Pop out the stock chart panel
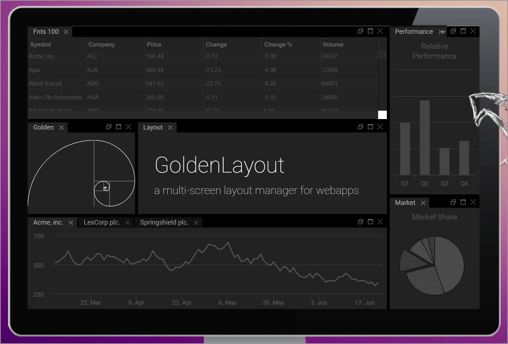 [x=361, y=222]
